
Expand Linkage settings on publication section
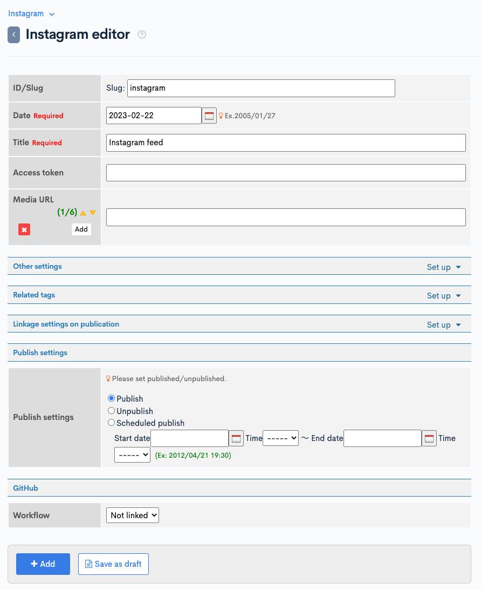444,324
